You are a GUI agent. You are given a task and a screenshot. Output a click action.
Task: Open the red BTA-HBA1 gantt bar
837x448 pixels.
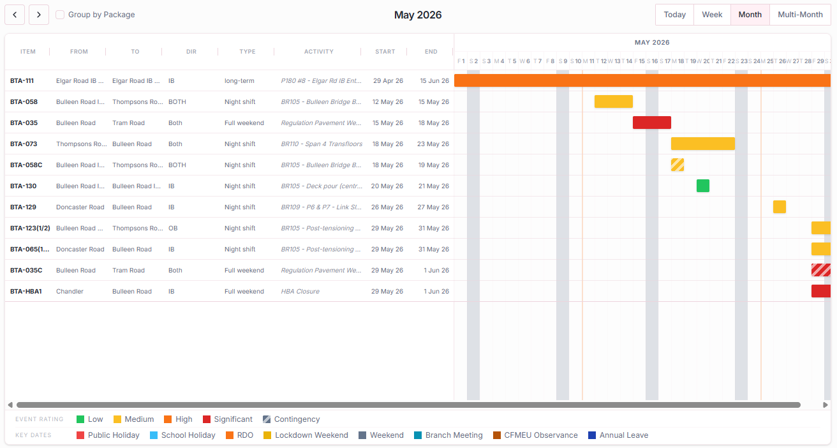[821, 291]
